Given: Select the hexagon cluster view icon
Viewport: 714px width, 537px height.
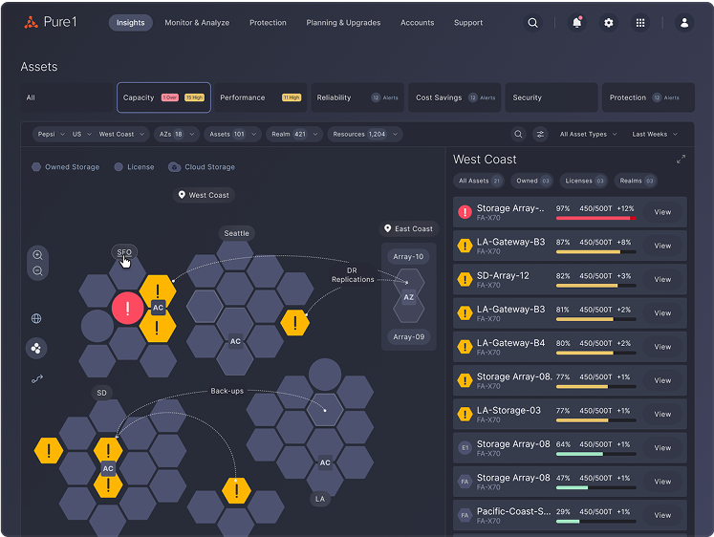Looking at the screenshot, I should point(36,349).
